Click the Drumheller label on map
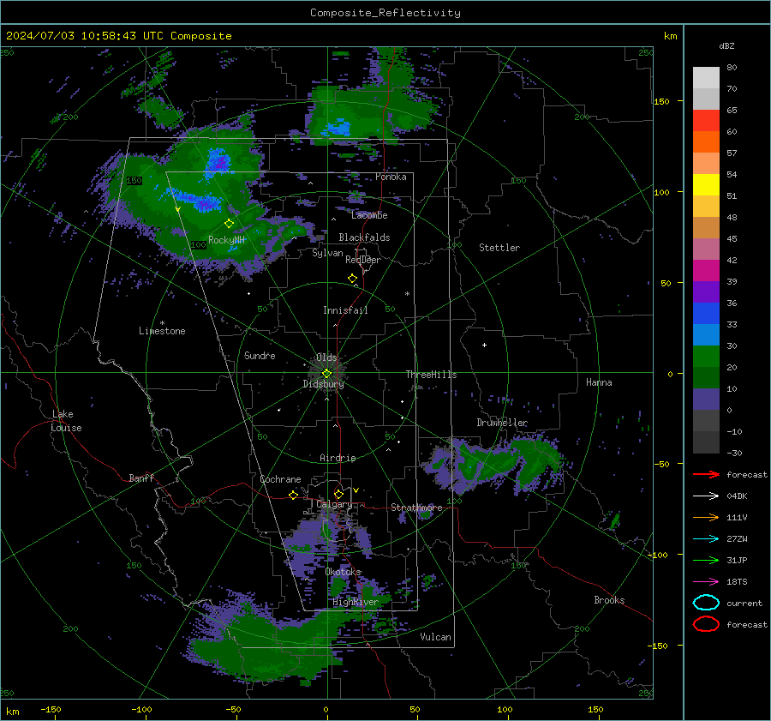This screenshot has width=771, height=721. click(x=502, y=423)
